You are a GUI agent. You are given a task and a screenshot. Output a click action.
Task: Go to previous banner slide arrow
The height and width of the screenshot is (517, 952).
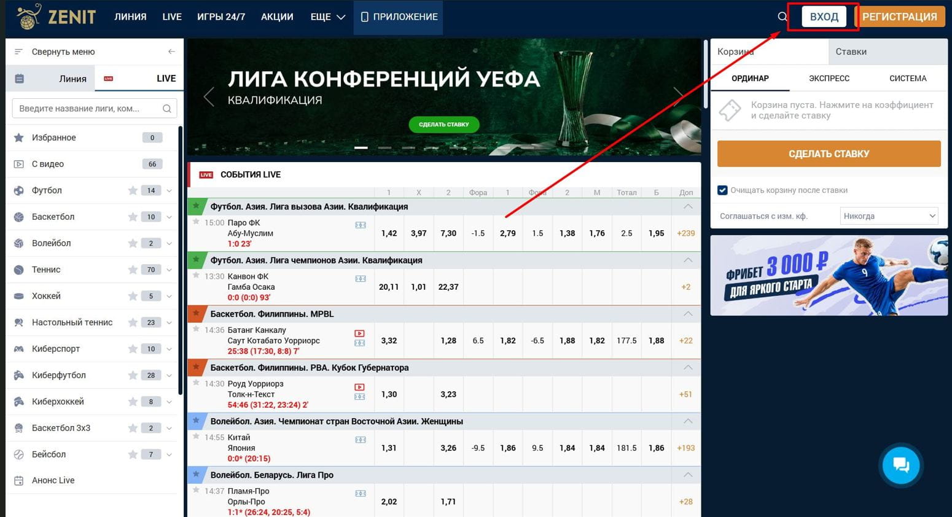click(209, 96)
